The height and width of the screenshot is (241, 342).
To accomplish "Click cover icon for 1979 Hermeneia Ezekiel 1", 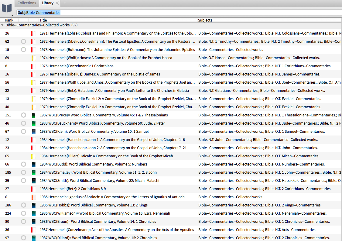I will (33, 107).
